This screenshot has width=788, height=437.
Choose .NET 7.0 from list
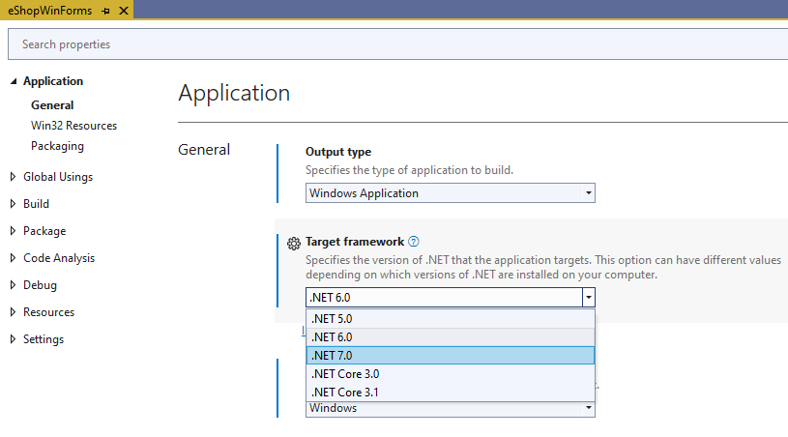451,356
